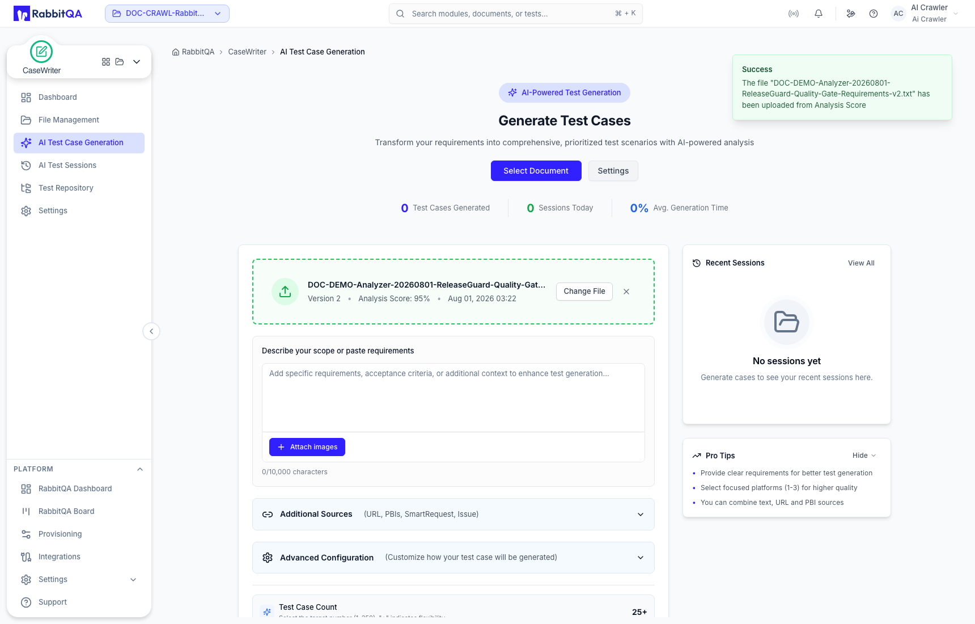Open Test Repository in the sidebar
975x624 pixels.
(x=79, y=188)
